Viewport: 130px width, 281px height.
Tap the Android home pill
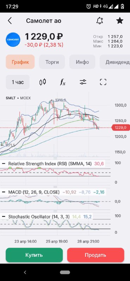pyautogui.click(x=65, y=273)
